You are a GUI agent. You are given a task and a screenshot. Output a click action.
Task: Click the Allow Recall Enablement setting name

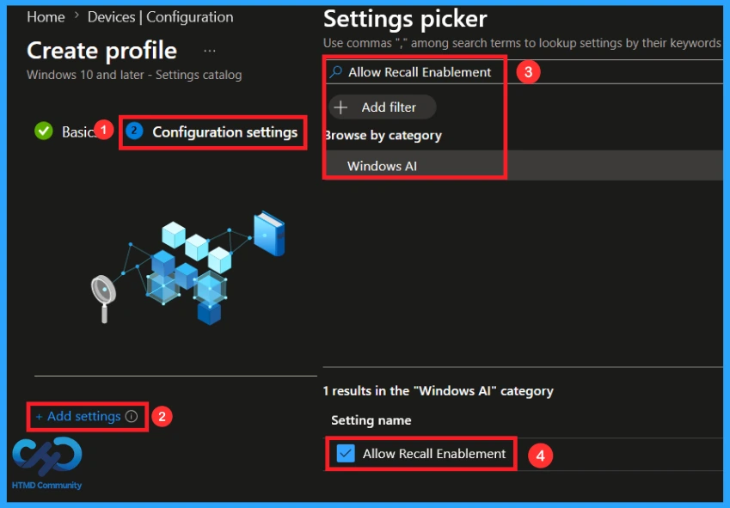coord(434,454)
